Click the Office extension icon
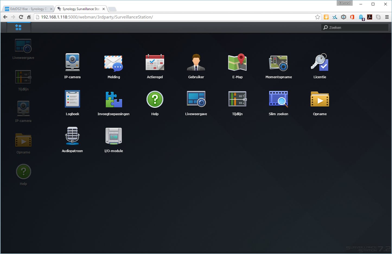The width and height of the screenshot is (392, 254). point(352,17)
